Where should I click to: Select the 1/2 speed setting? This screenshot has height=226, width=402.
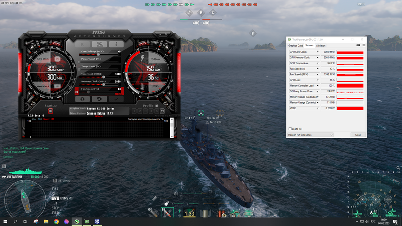(x=55, y=198)
